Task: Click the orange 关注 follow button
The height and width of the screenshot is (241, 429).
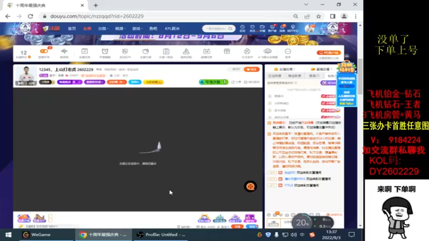Action: [252, 70]
